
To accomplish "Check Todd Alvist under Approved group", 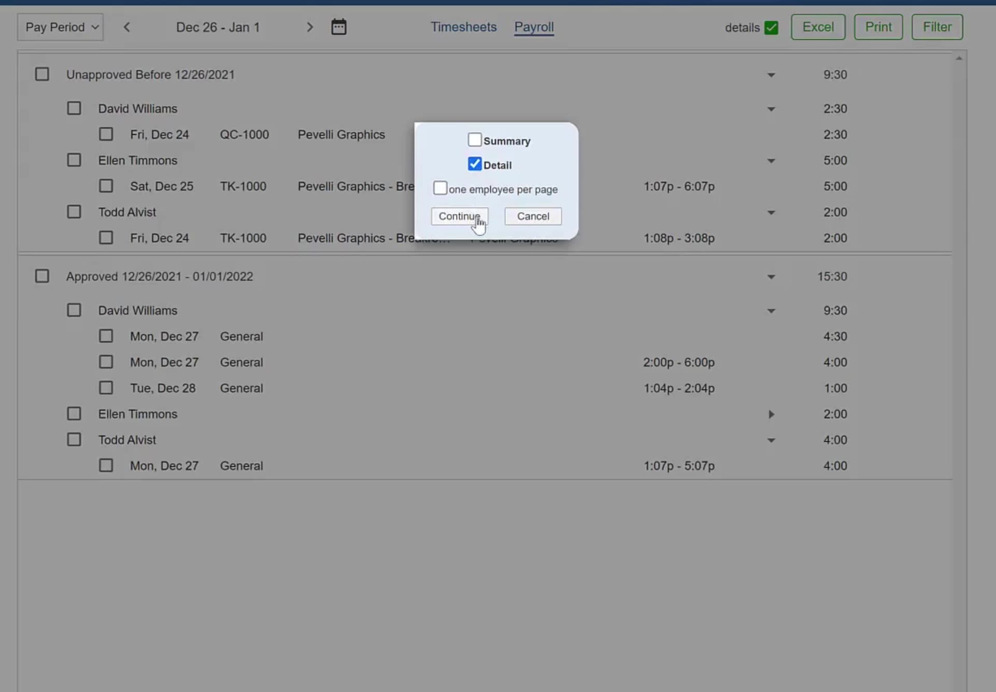I will click(x=74, y=440).
